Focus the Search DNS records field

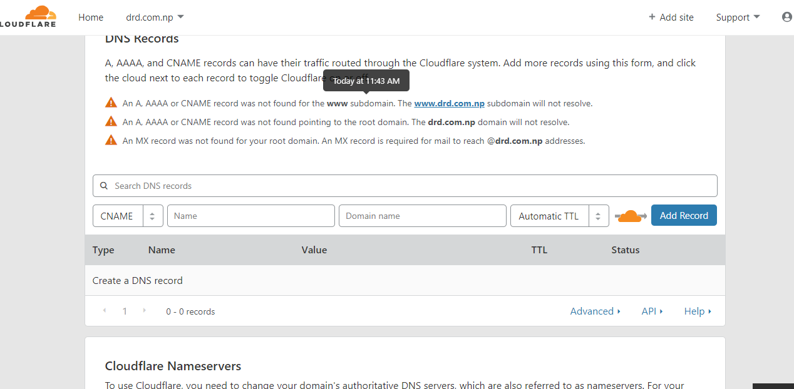coord(405,186)
